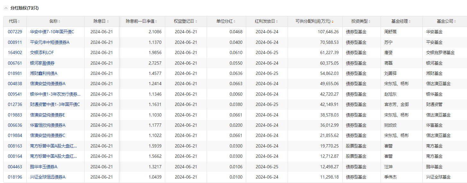Open fund code 004838
Image resolution: width=467 pixels, height=183 pixels.
[x=15, y=84]
